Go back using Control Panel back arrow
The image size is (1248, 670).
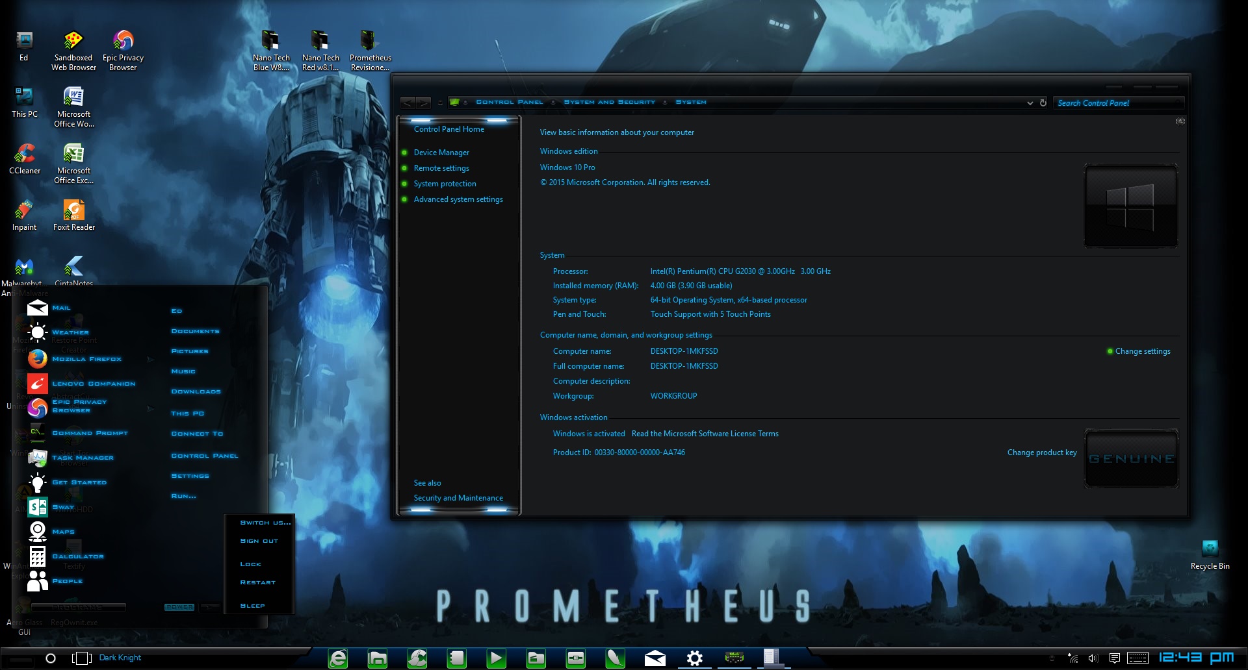[408, 103]
